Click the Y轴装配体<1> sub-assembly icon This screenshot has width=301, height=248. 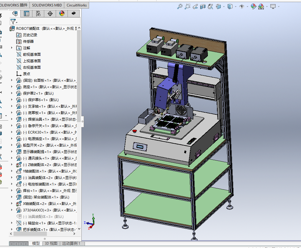[x=19, y=171]
